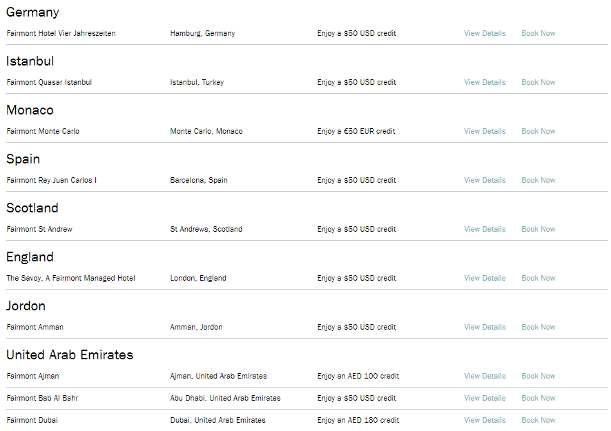Book Now for Fairmont Hotel Vier Jahreszeiten
The image size is (611, 431).
[538, 34]
